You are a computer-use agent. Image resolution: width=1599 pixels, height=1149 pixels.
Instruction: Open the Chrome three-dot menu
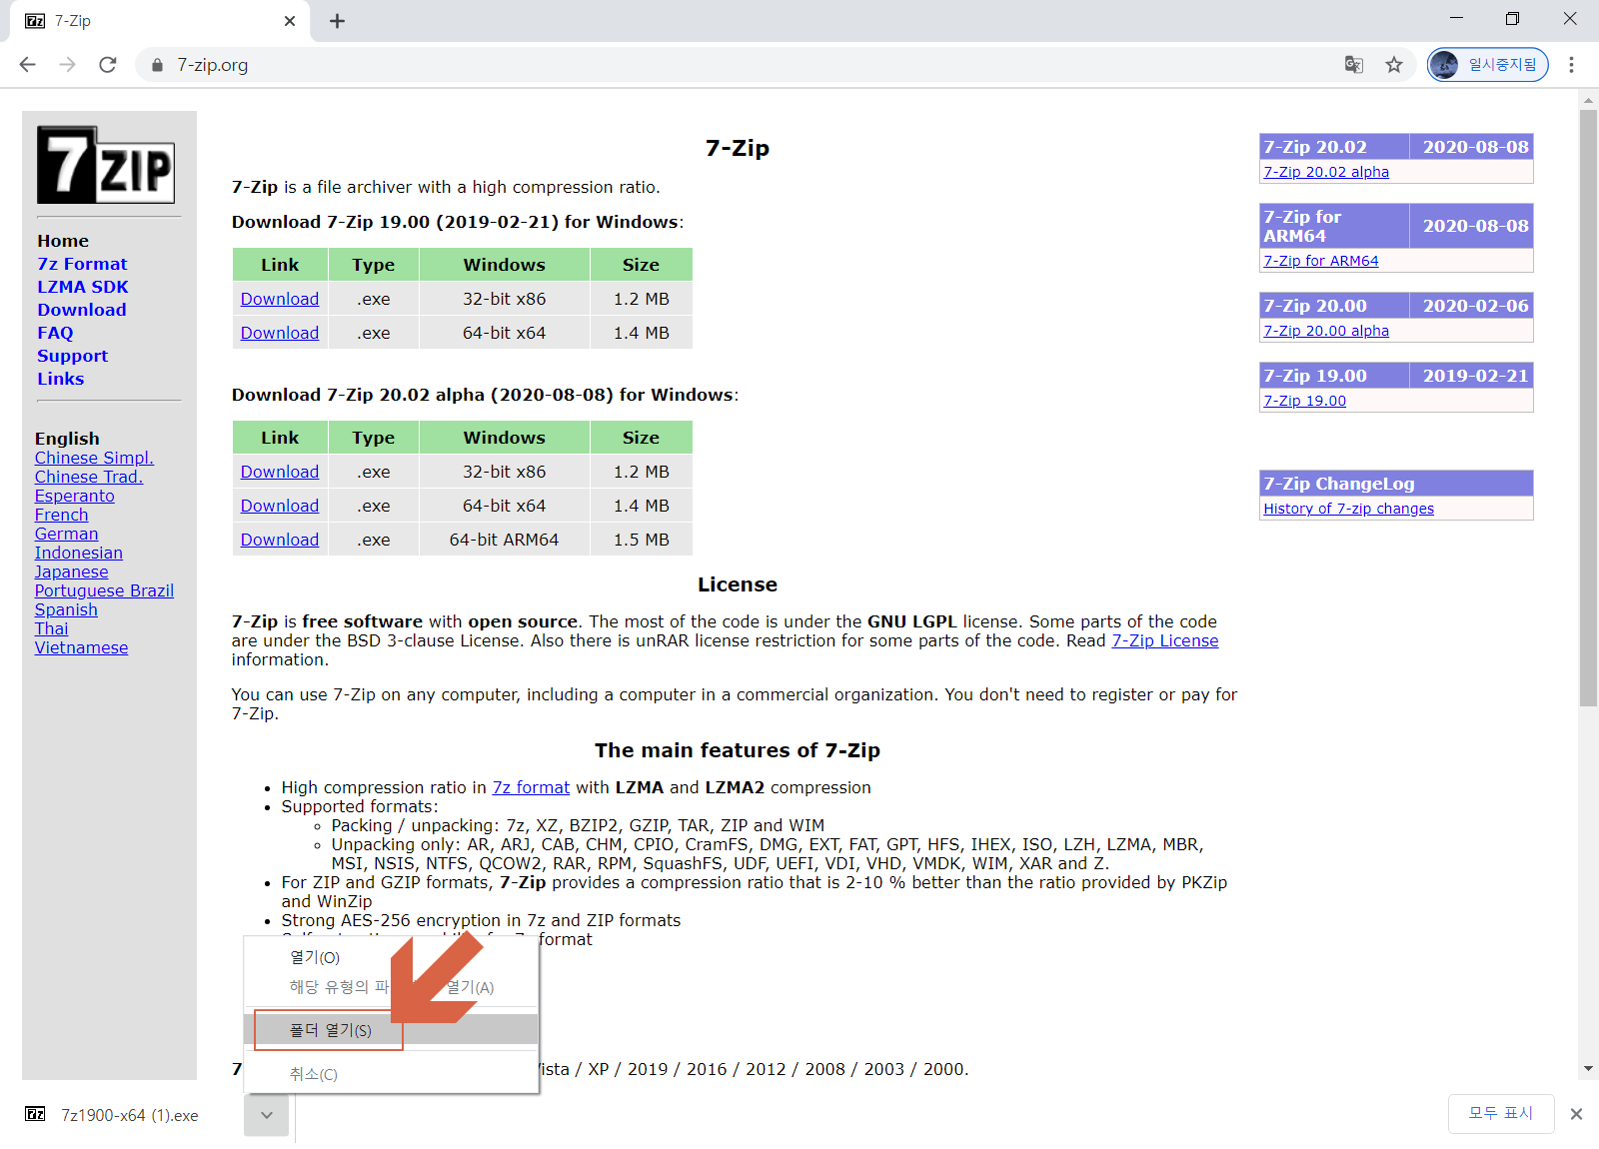click(x=1572, y=65)
